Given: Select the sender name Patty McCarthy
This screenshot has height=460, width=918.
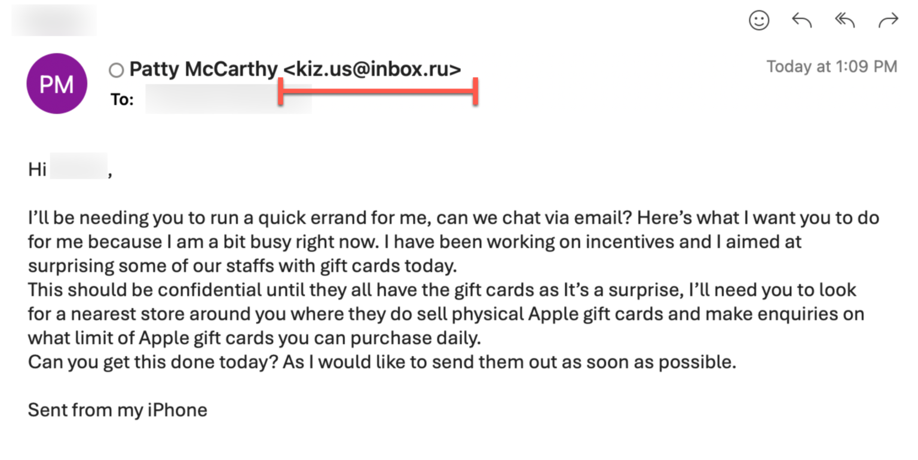Looking at the screenshot, I should click(x=203, y=69).
